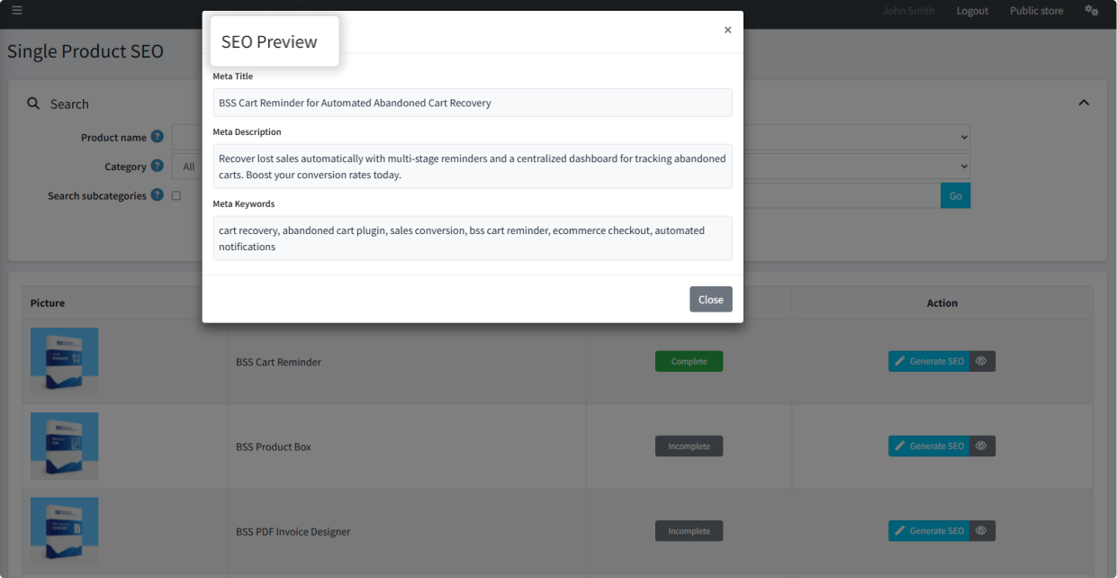Click the Search subcategories help icon

(158, 194)
